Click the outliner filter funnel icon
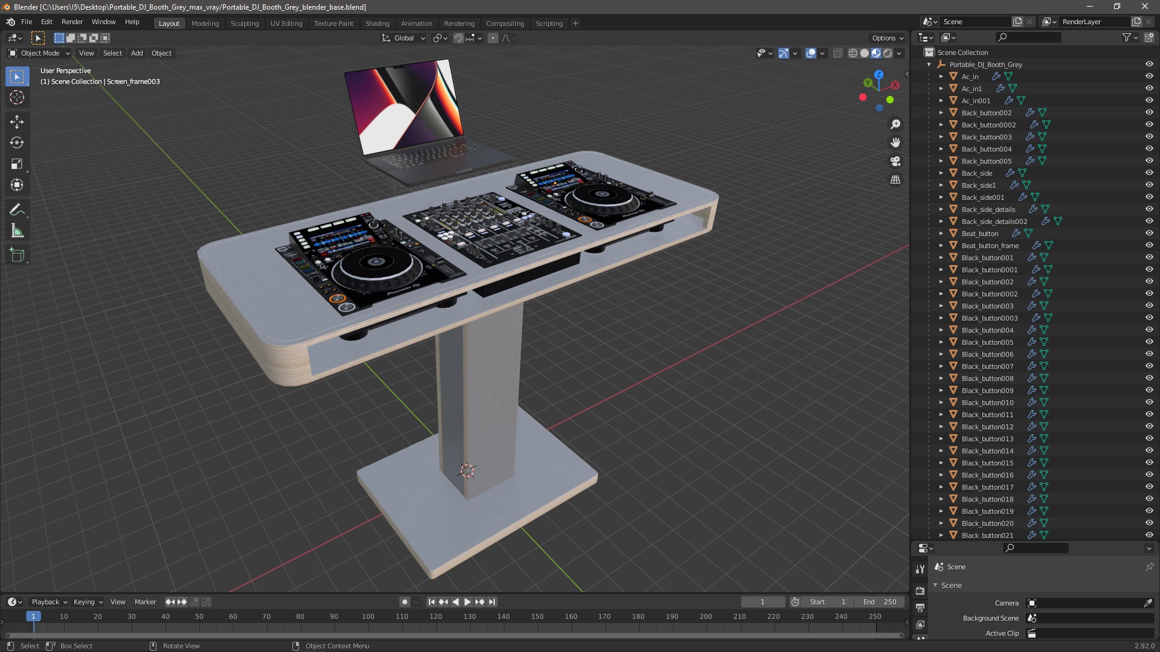The image size is (1160, 652). [1127, 37]
